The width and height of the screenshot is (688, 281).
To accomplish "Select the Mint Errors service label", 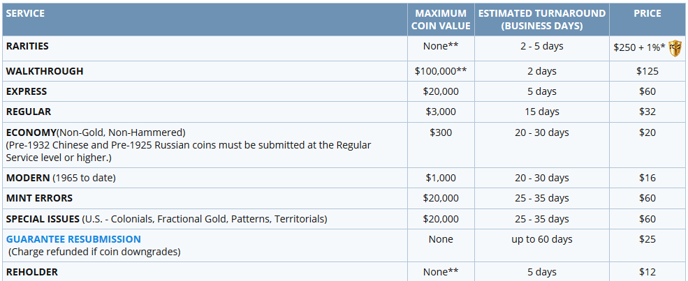I will coord(39,198).
